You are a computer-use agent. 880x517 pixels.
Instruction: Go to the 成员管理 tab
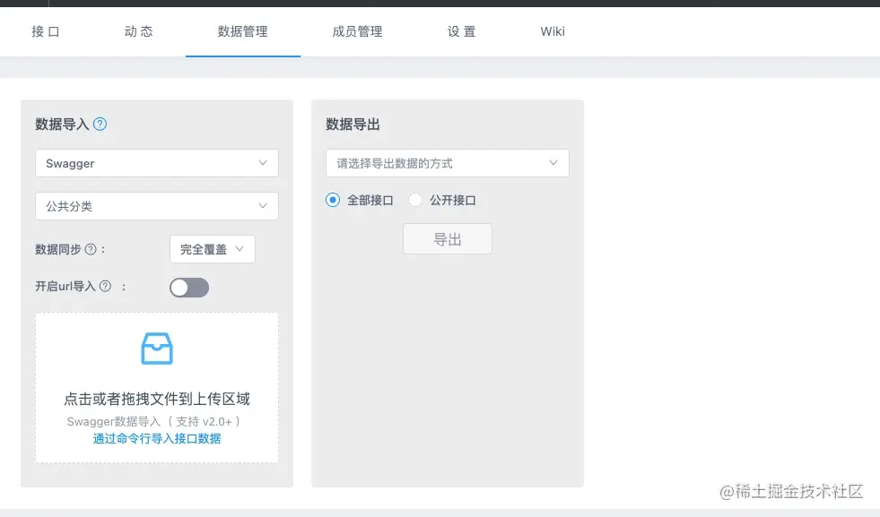pos(358,31)
